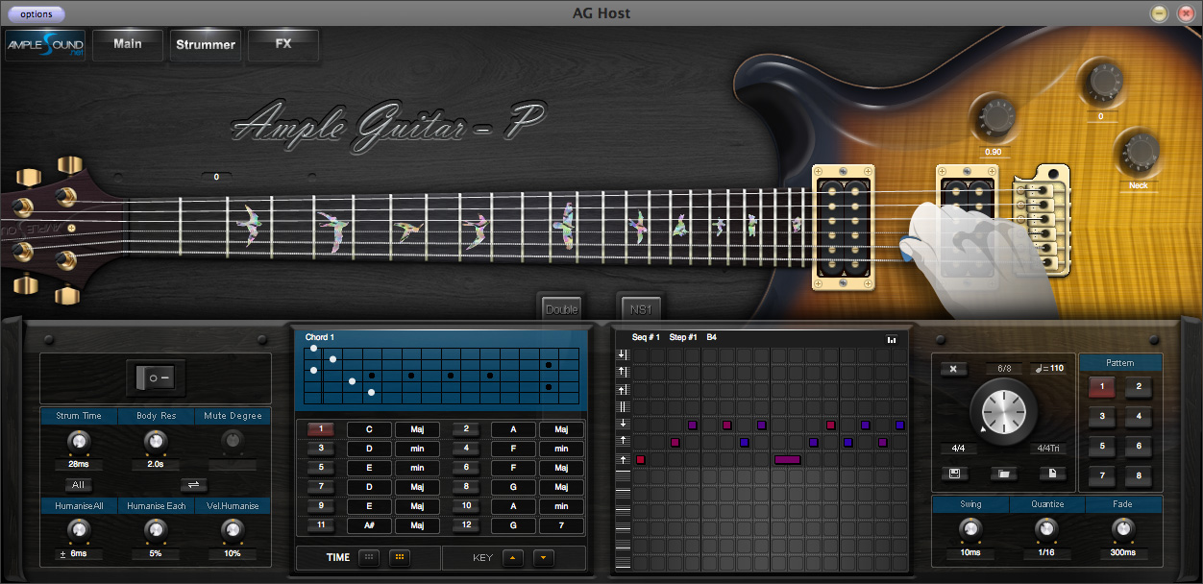This screenshot has width=1203, height=584.
Task: Click the Humanise All knob
Action: (x=79, y=529)
